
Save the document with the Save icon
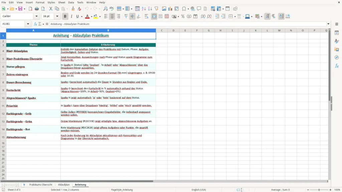click(20, 9)
